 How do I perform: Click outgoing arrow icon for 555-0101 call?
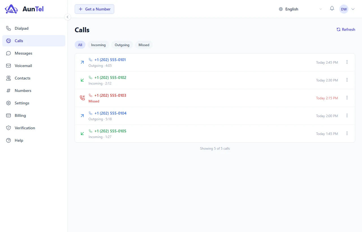coord(82,62)
